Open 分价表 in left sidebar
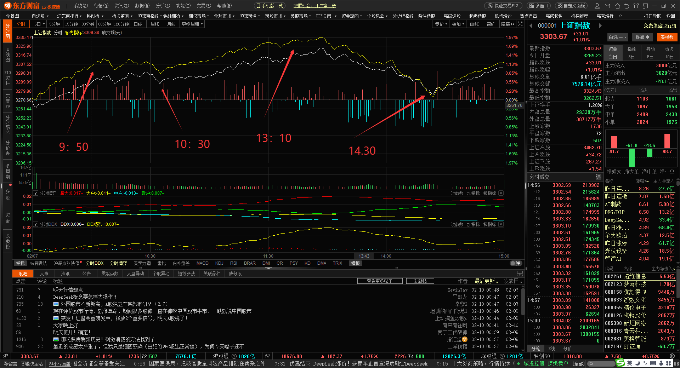Viewport: 680px width, 368px height. click(x=7, y=148)
